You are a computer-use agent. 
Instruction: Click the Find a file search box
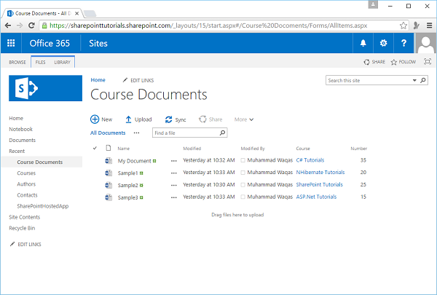tap(186, 133)
